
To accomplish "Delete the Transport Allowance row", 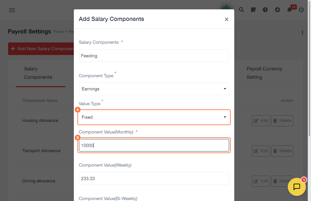I will pos(282,151).
